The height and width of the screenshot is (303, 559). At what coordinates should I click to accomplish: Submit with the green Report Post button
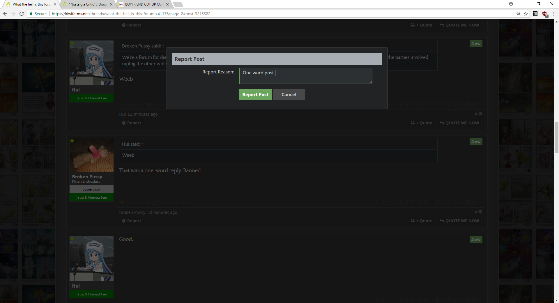pos(255,95)
